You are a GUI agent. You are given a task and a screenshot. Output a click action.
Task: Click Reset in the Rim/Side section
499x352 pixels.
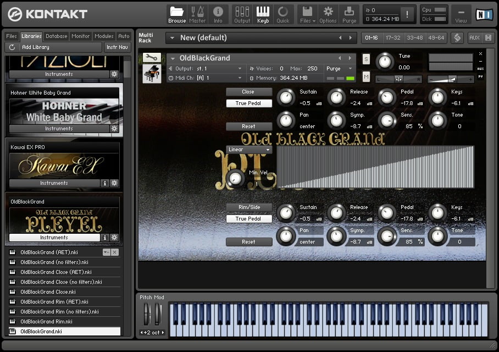click(x=249, y=242)
